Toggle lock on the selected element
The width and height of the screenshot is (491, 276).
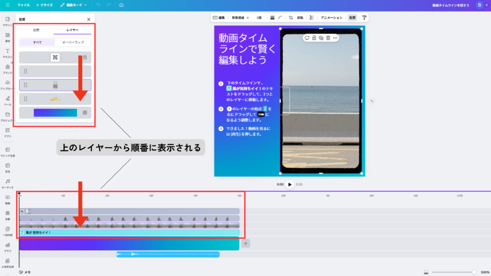tap(314, 38)
